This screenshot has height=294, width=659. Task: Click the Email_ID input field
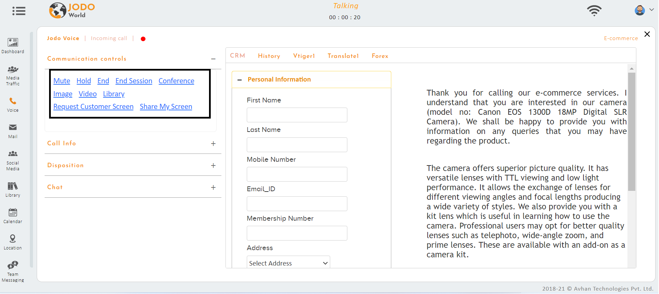[x=297, y=204]
